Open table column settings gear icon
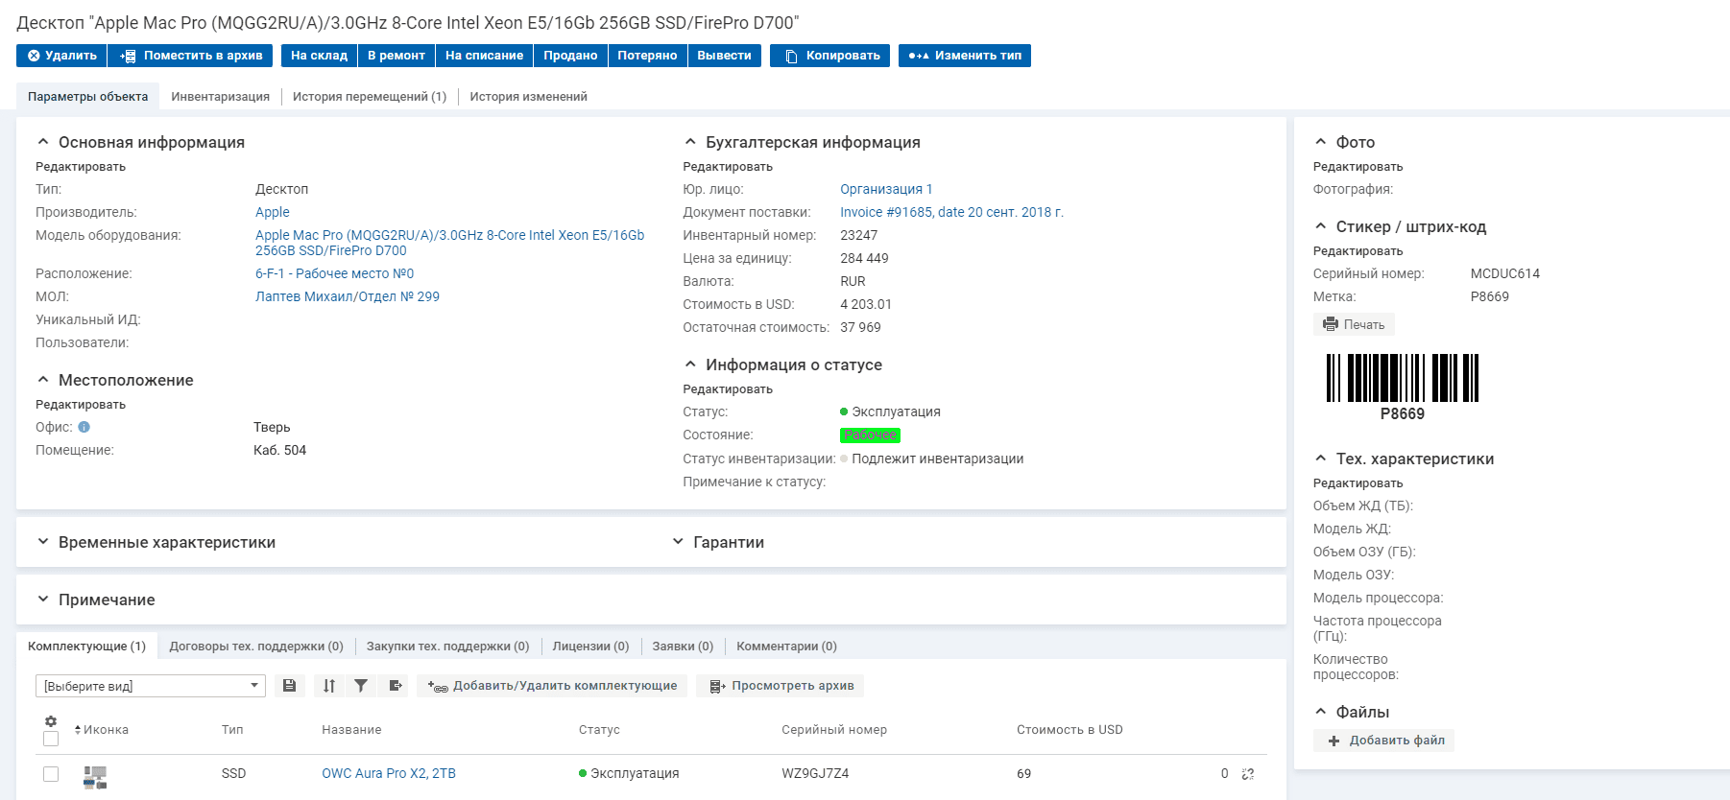Image resolution: width=1730 pixels, height=800 pixels. pos(51,721)
